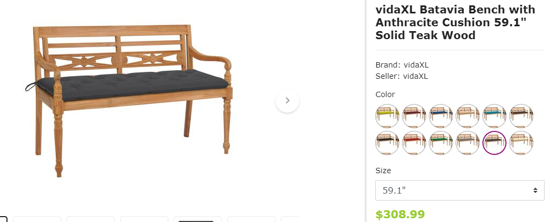This screenshot has width=551, height=222.
Task: Click the main teak bench product image
Action: pos(128,101)
